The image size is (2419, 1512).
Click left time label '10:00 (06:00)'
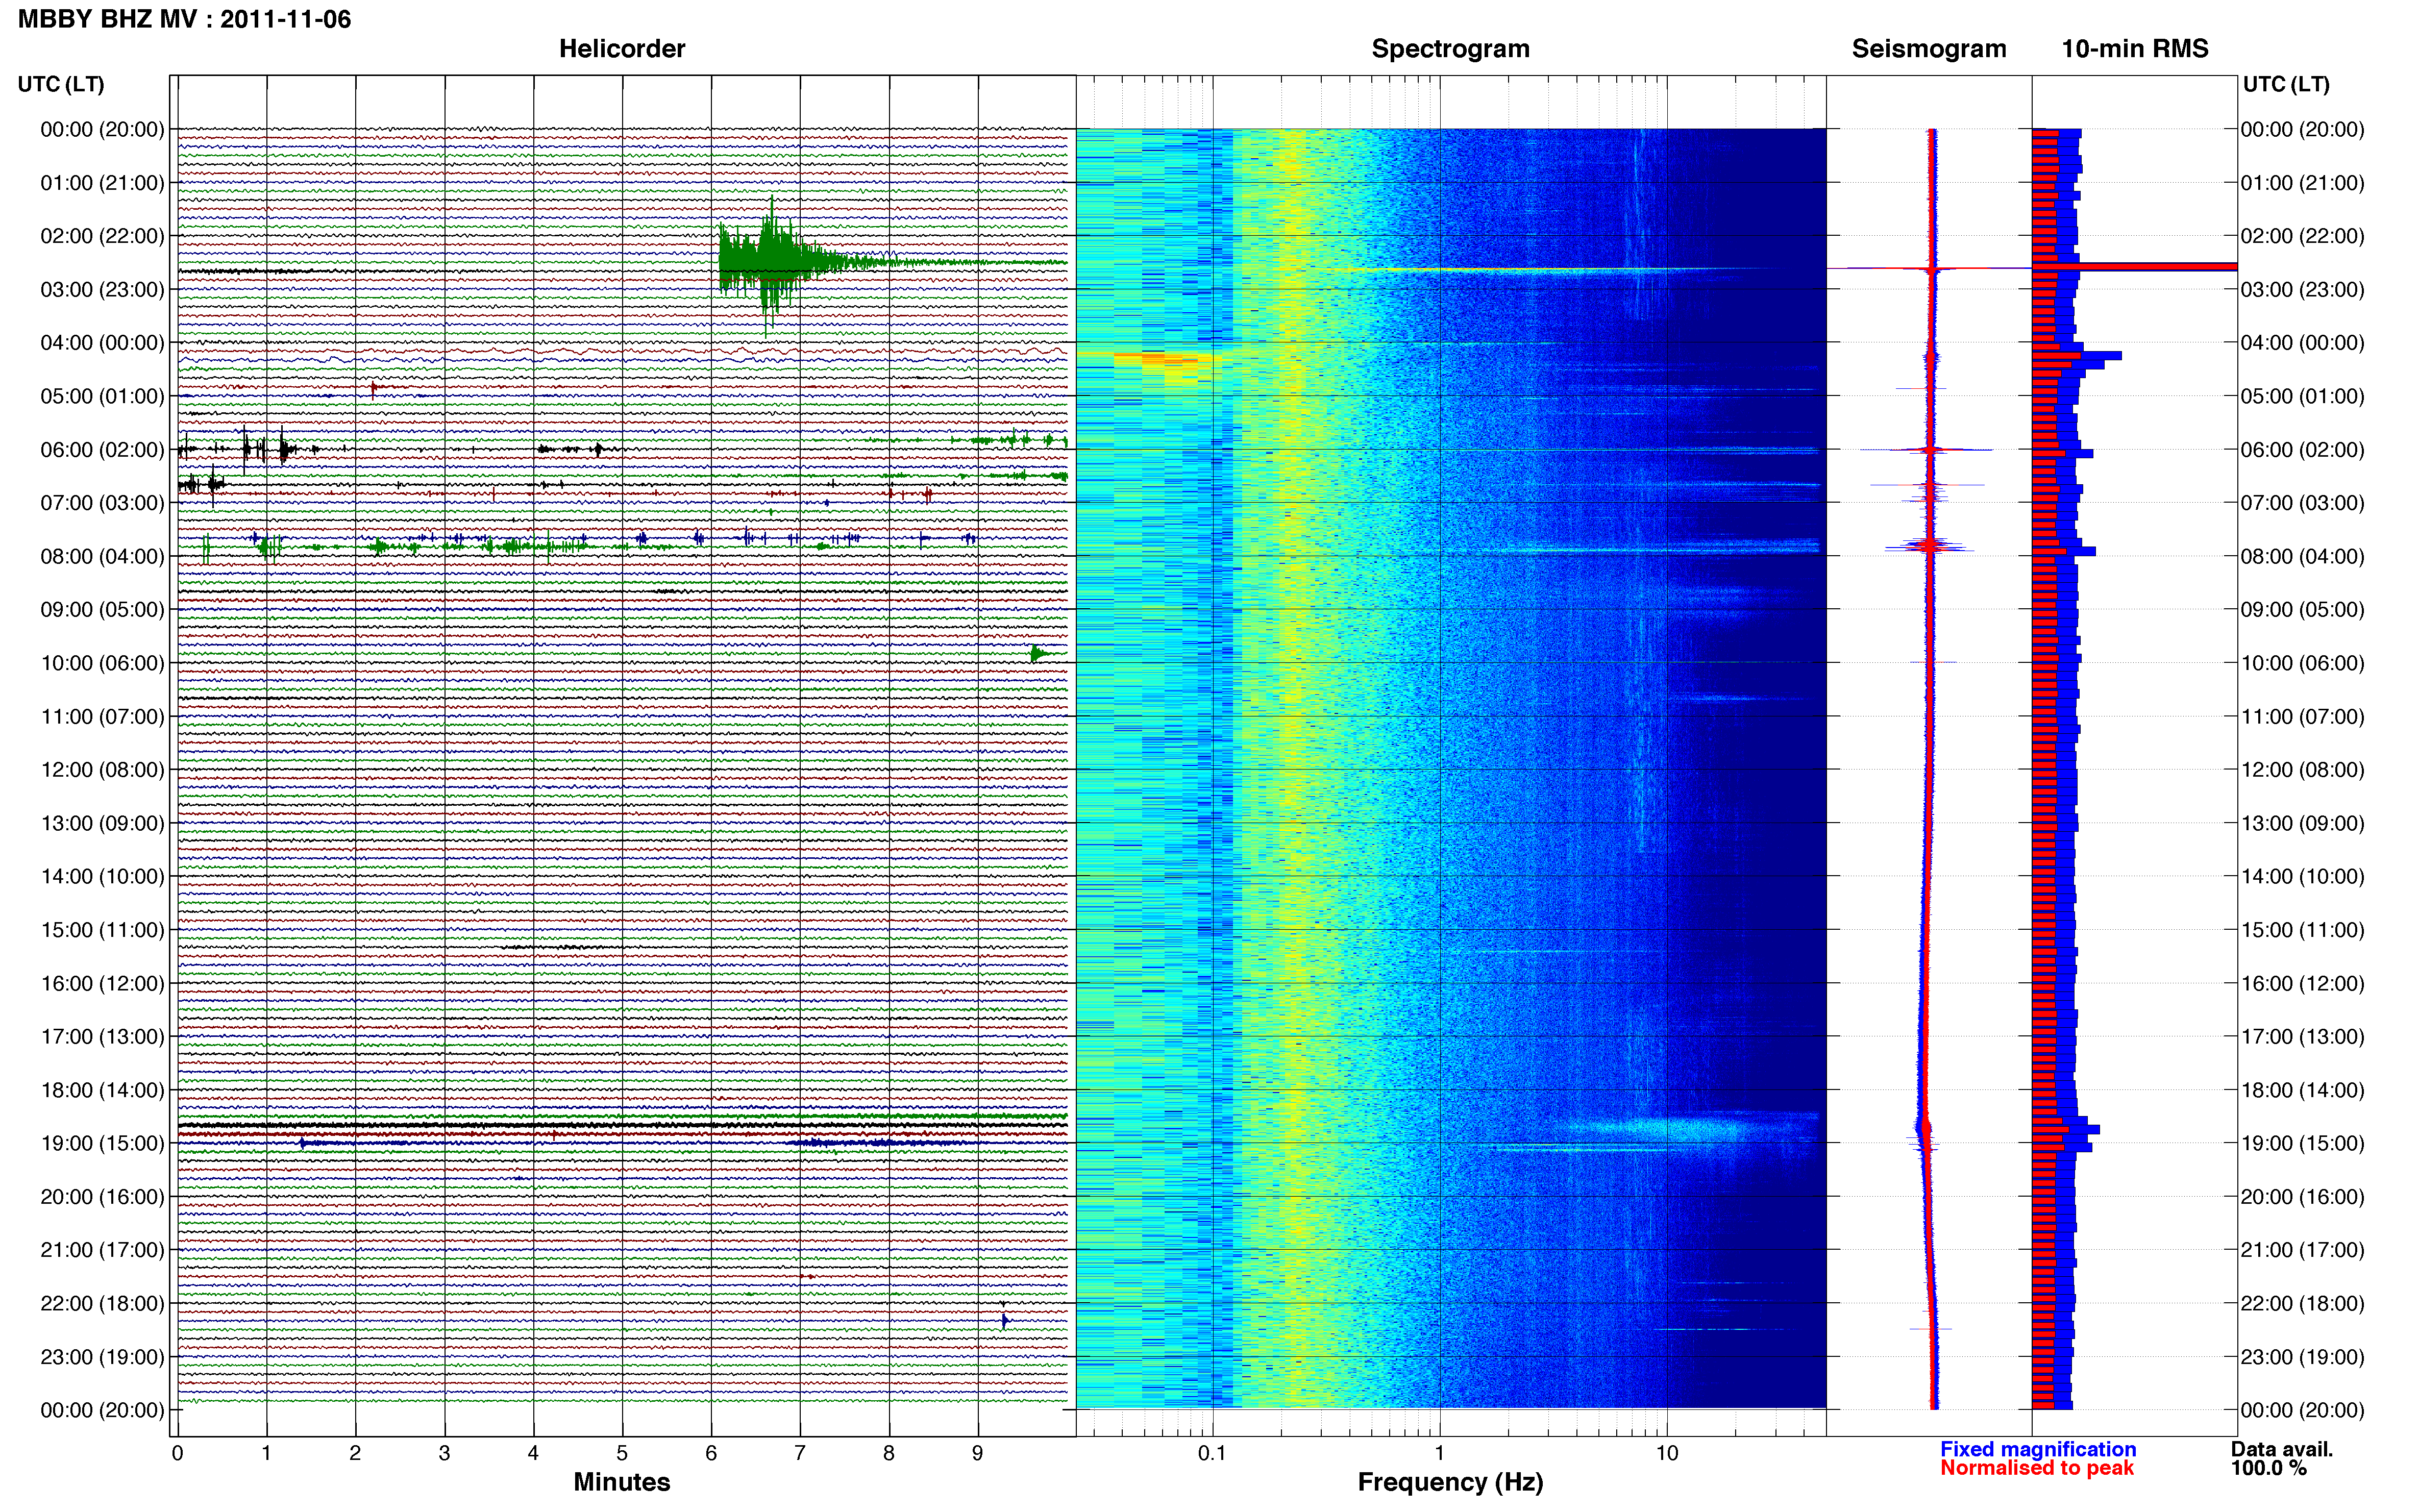[x=102, y=663]
